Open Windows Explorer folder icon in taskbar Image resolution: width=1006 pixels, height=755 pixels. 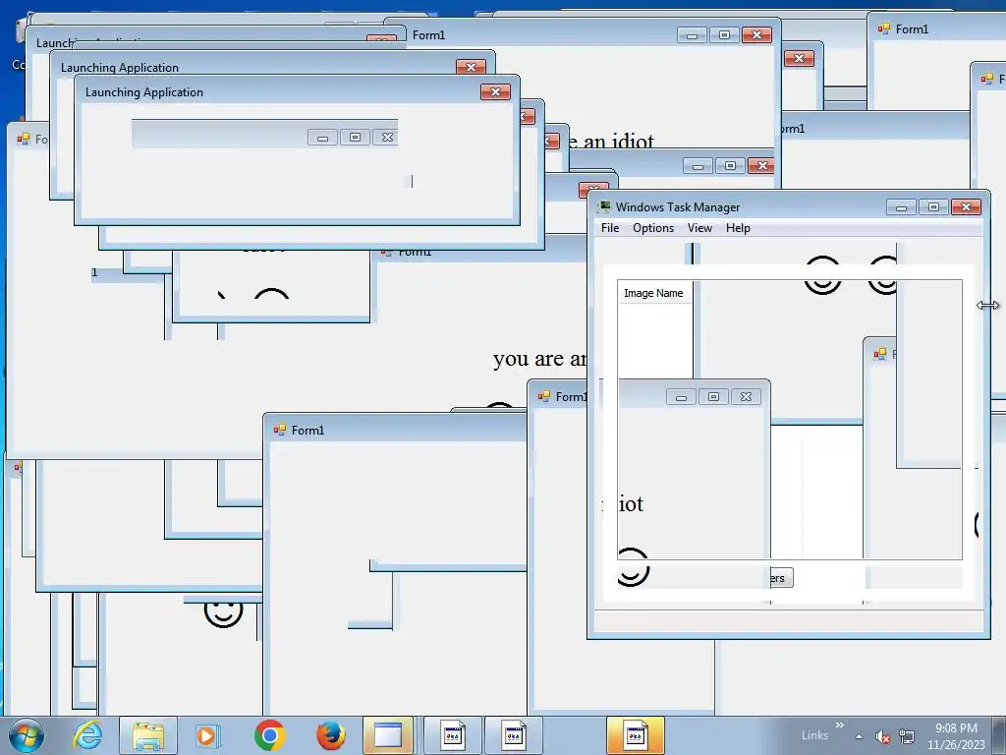148,735
